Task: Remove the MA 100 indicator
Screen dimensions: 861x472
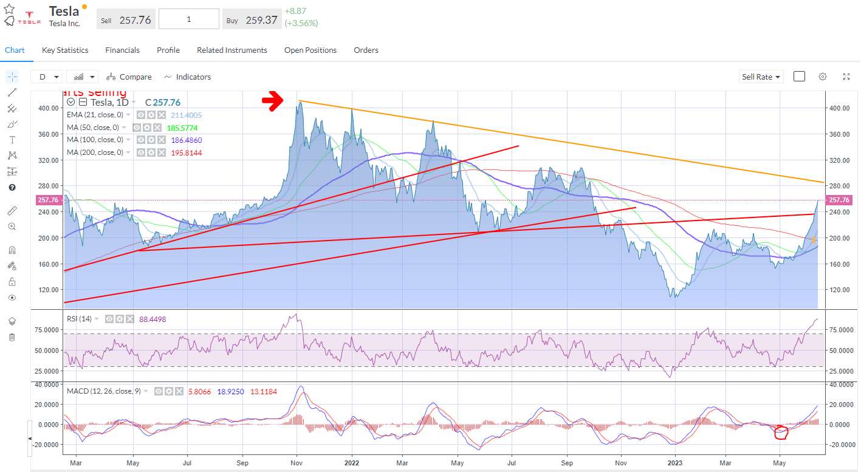Action: (x=161, y=140)
